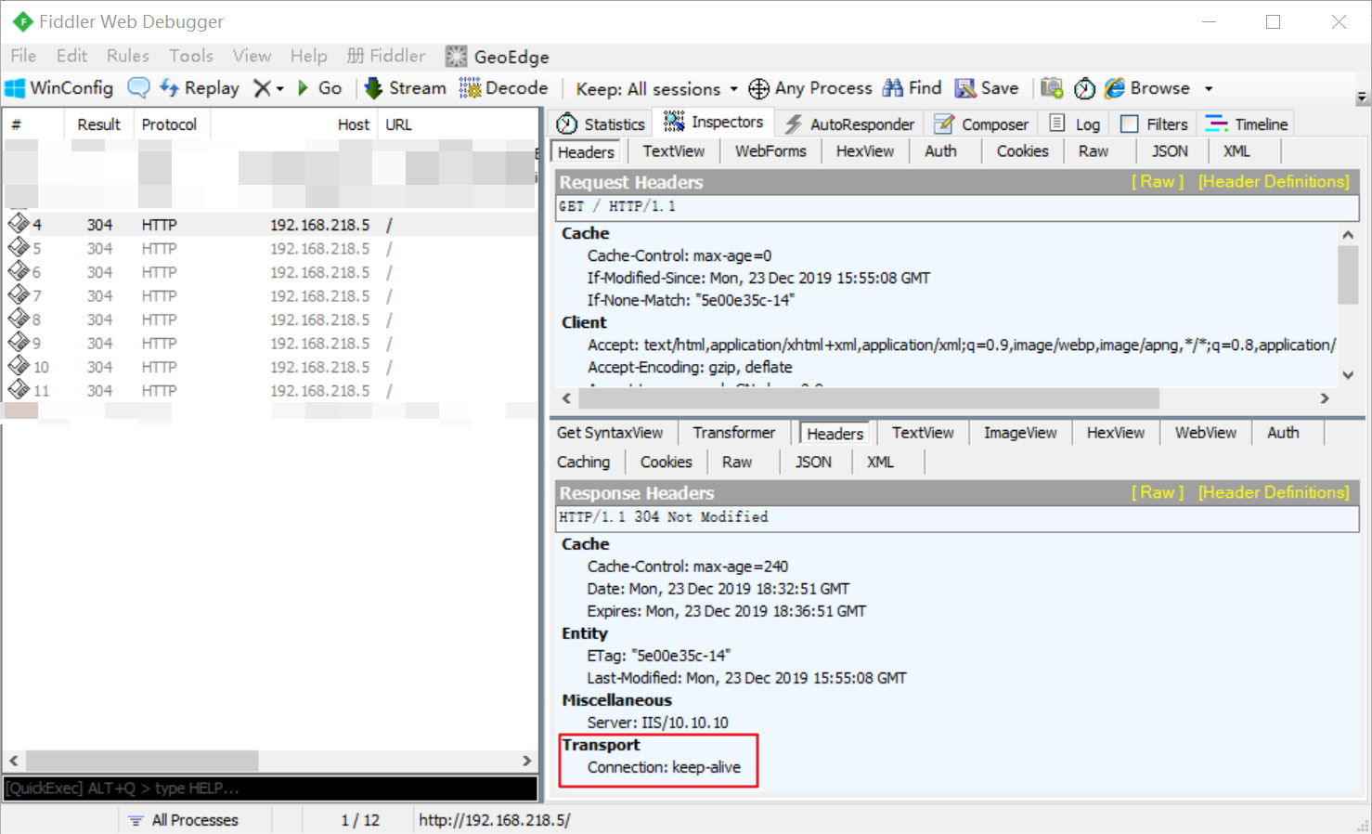Click request headers horizontal scrollbar thumb
This screenshot has height=834, width=1372.
pyautogui.click(x=868, y=398)
